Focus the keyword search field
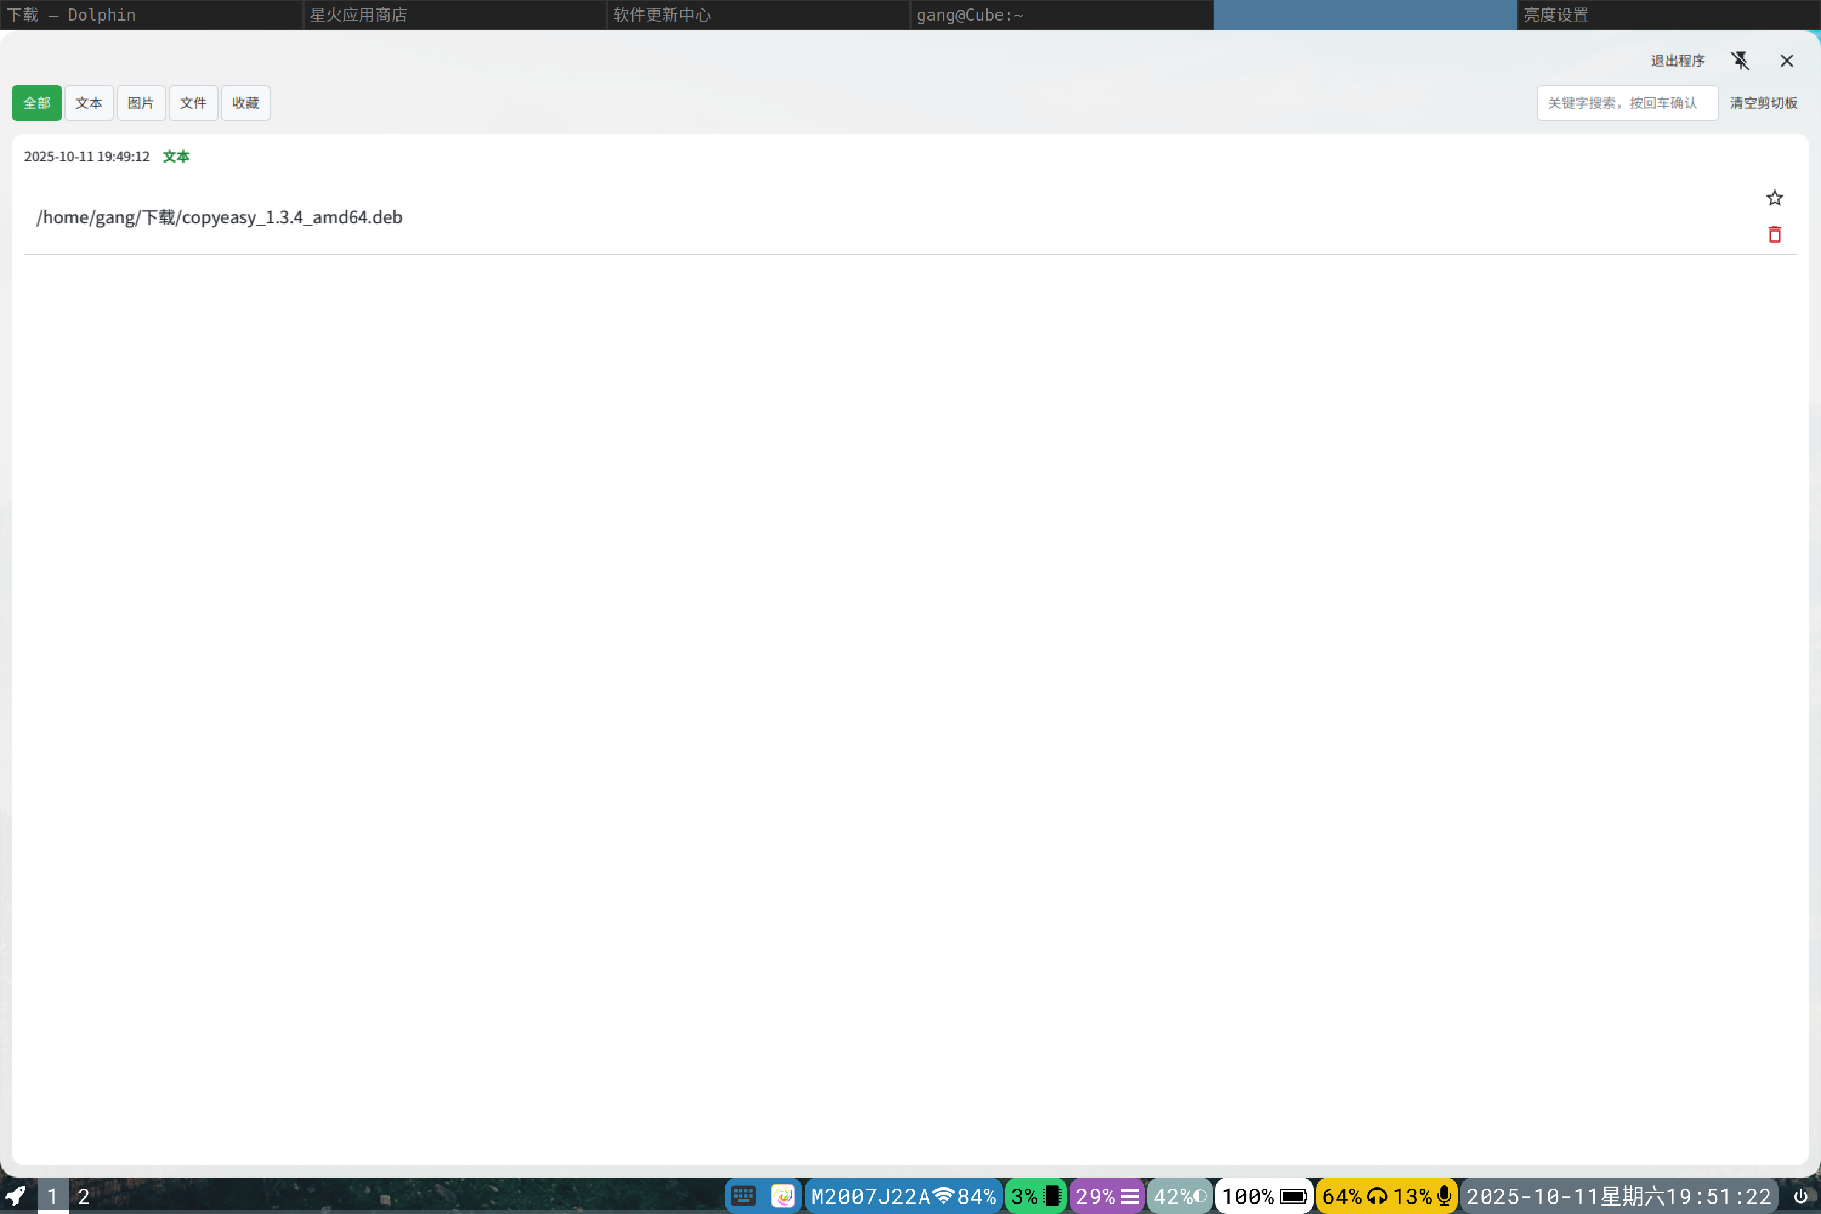This screenshot has width=1821, height=1214. pyautogui.click(x=1627, y=103)
